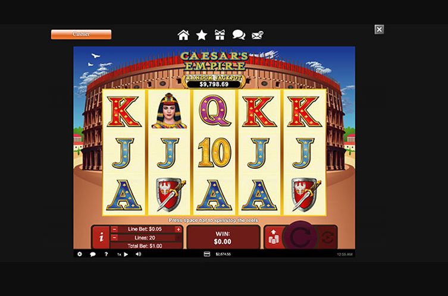
Task: Decrease the Line Bet amount
Action: click(x=114, y=229)
